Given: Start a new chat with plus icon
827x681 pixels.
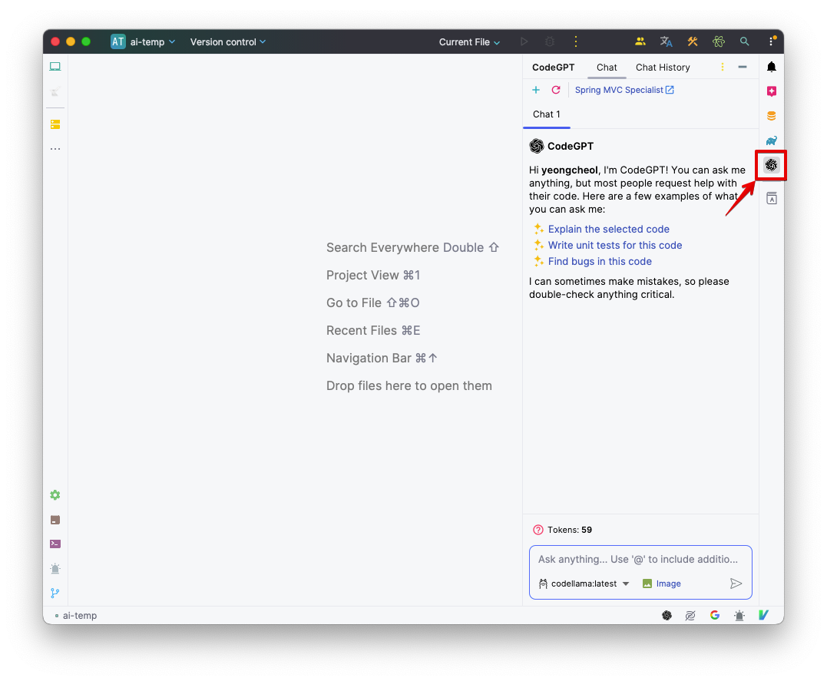Looking at the screenshot, I should [x=536, y=90].
